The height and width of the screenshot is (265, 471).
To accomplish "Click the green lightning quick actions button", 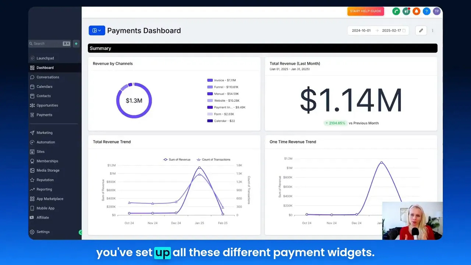I will pyautogui.click(x=76, y=43).
